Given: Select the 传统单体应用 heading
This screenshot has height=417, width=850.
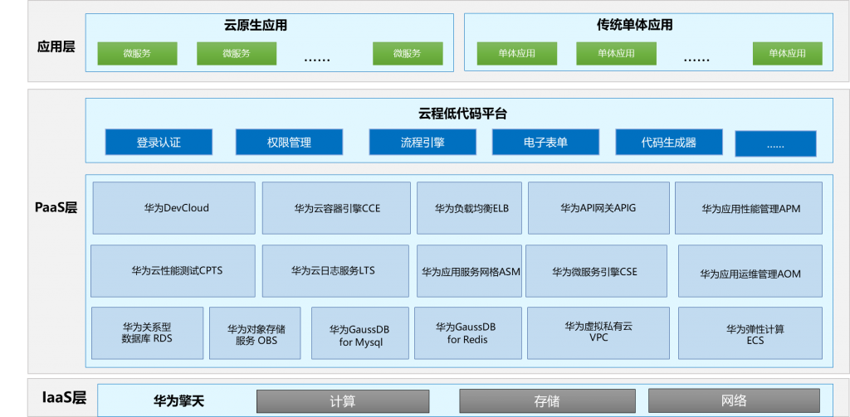Looking at the screenshot, I should (x=635, y=25).
